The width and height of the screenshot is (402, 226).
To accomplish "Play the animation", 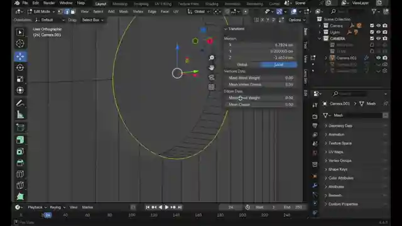I will click(x=166, y=207).
